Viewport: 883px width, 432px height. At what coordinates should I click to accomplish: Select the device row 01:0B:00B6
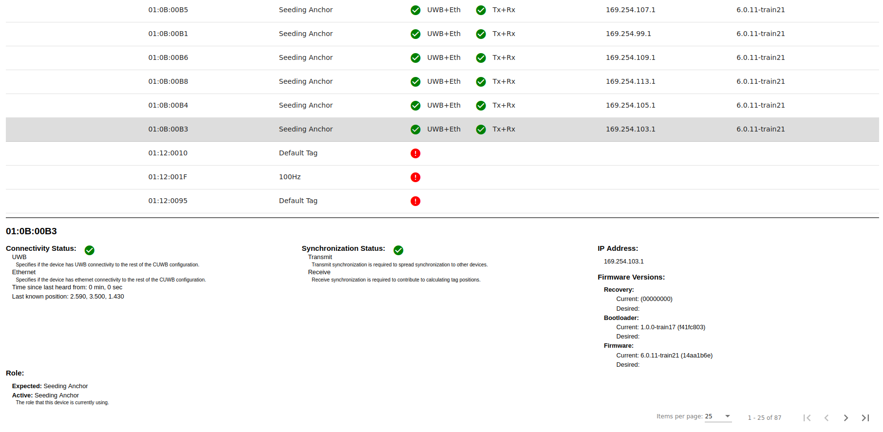click(x=168, y=57)
